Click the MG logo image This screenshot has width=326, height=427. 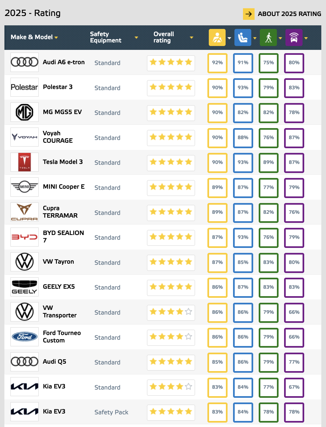click(x=25, y=112)
